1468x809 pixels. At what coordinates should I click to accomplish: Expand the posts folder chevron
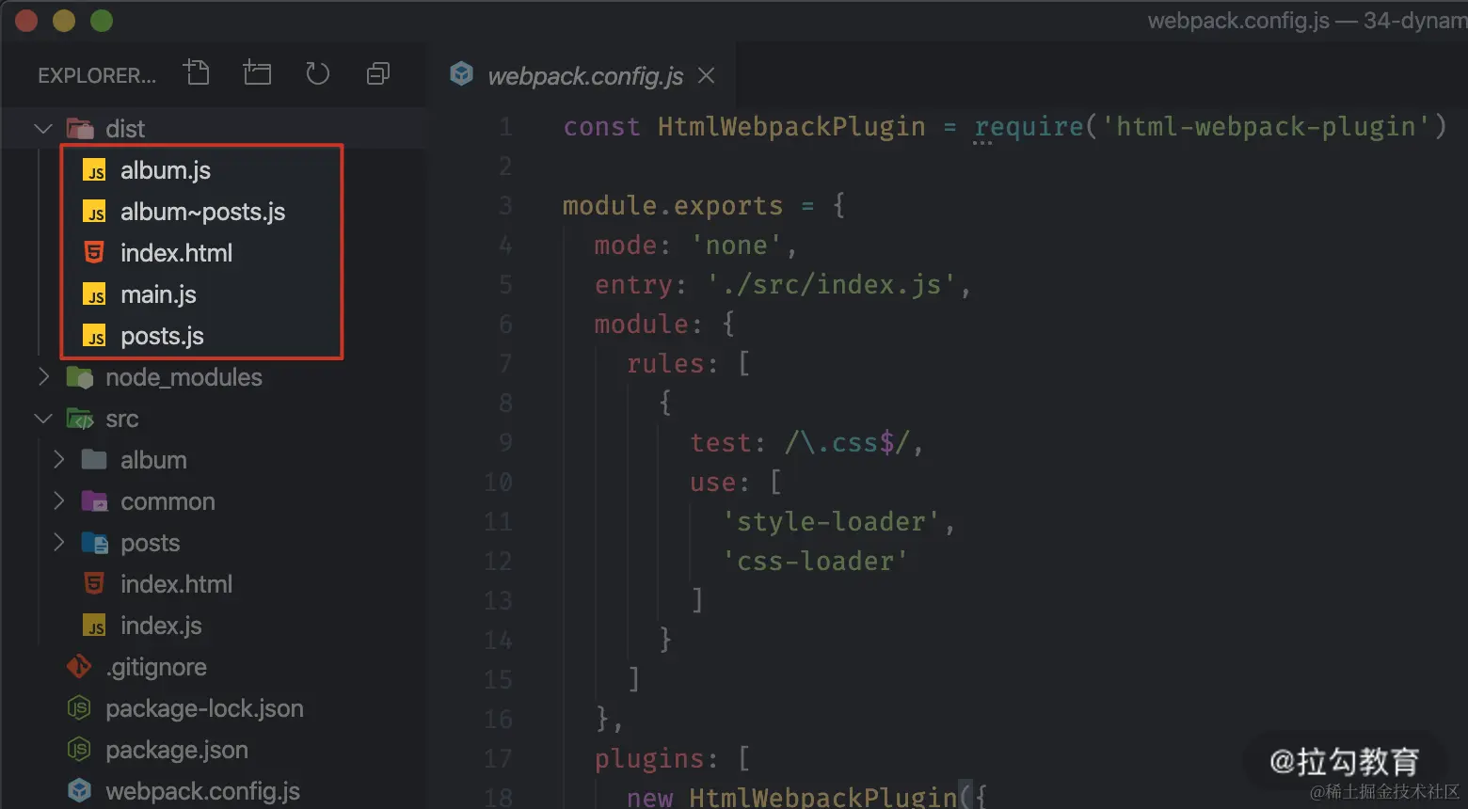coord(58,543)
